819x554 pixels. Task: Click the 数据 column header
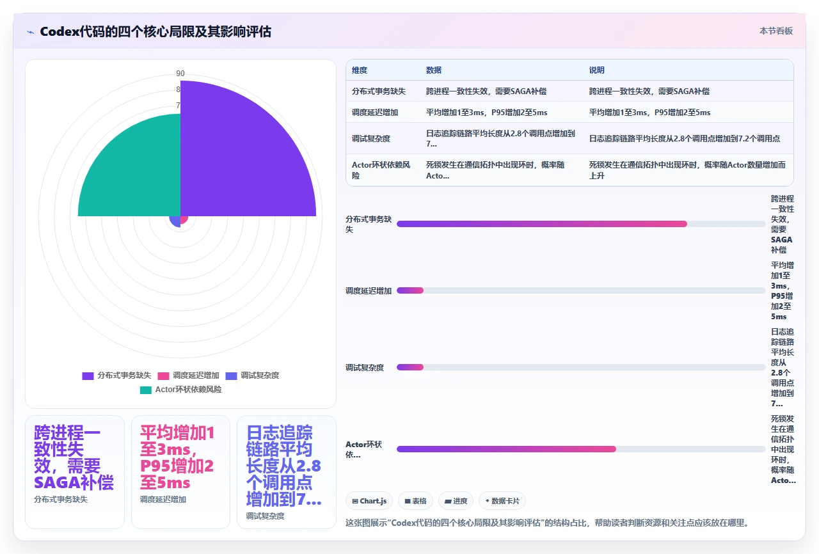pyautogui.click(x=434, y=70)
